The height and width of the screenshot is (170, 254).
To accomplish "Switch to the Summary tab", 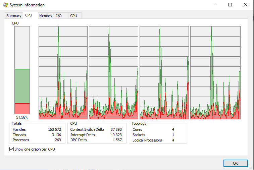I will click(14, 16).
